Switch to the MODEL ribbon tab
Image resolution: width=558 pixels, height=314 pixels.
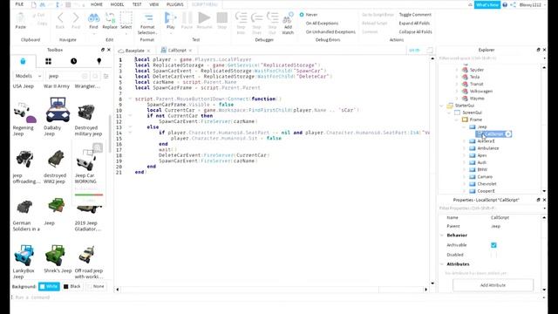117,4
